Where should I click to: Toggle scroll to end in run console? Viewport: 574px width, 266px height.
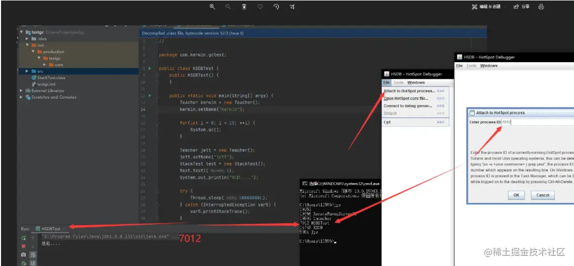[x=33, y=262]
